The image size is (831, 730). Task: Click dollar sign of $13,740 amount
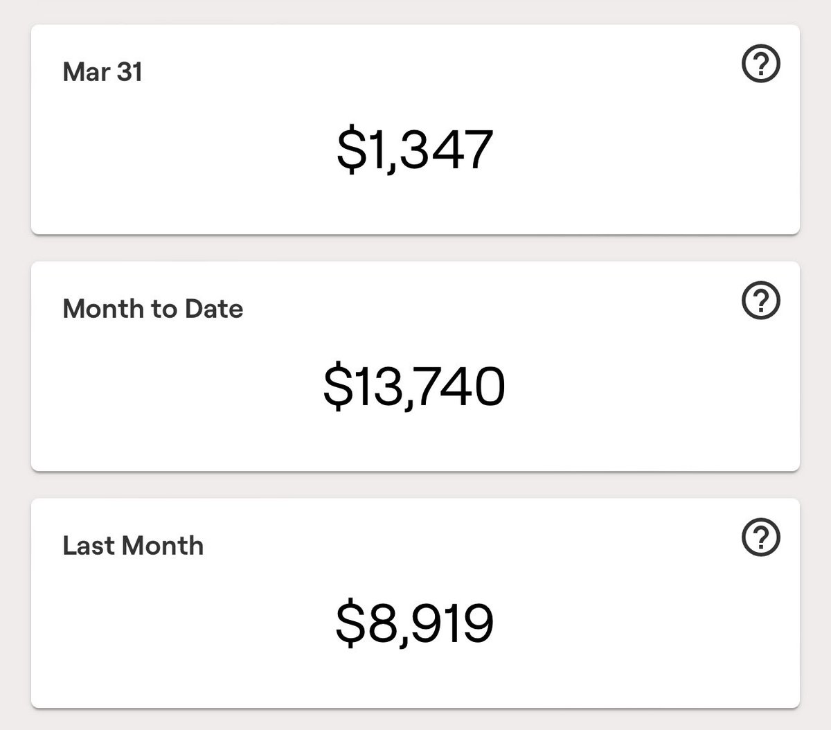(x=337, y=386)
